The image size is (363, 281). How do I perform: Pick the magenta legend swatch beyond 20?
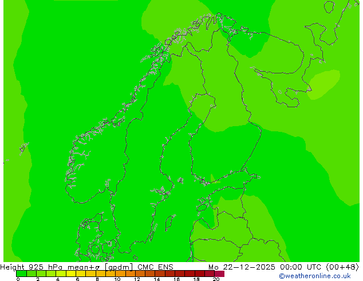pyautogui.click(x=219, y=274)
